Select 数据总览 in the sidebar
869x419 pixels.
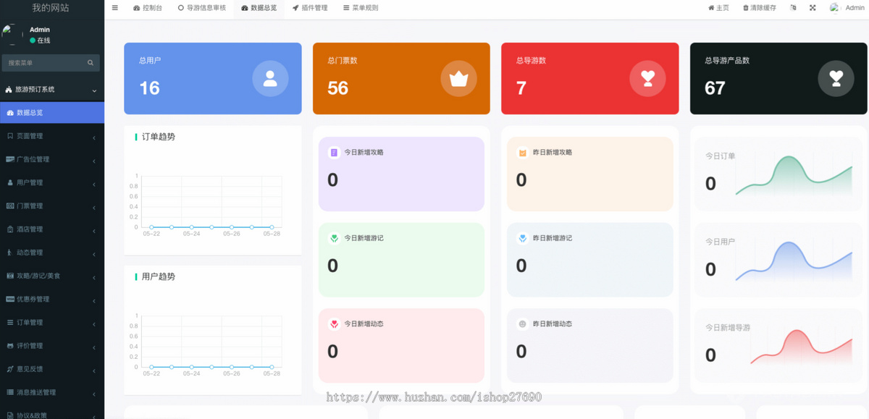tap(52, 113)
